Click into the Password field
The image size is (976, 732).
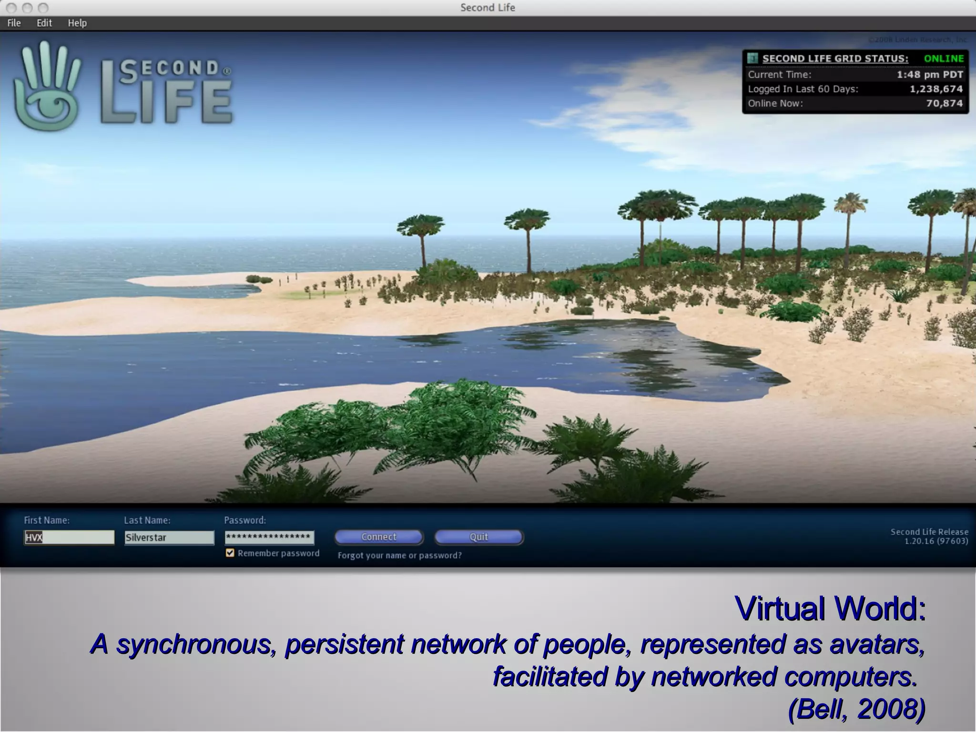(x=269, y=538)
